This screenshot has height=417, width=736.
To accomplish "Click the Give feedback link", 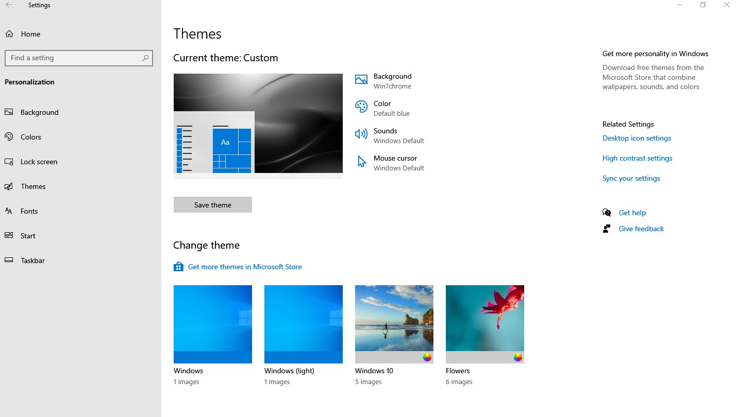I will (641, 229).
